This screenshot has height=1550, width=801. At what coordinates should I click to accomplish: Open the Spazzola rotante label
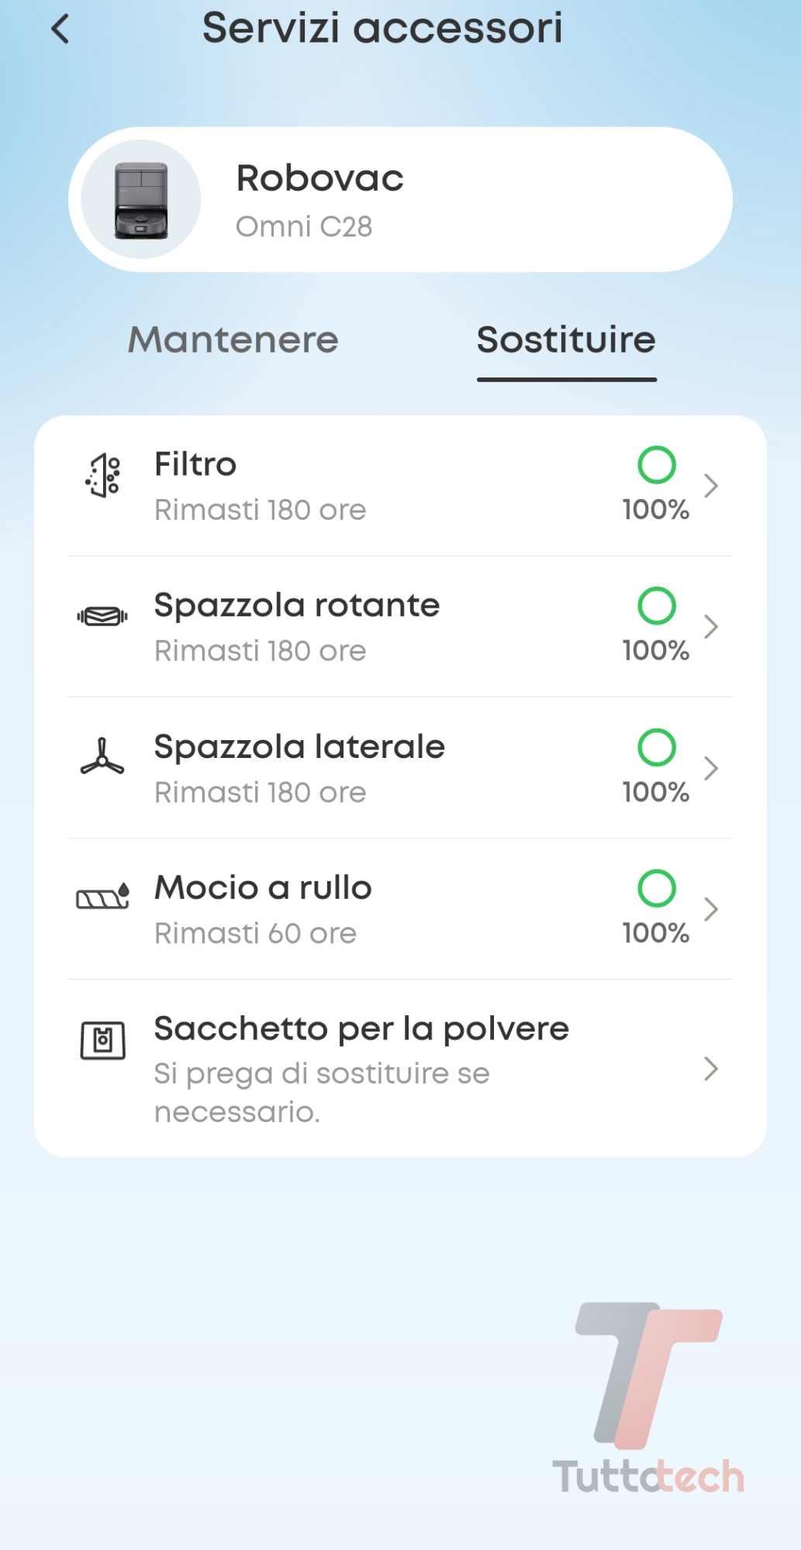(x=297, y=605)
